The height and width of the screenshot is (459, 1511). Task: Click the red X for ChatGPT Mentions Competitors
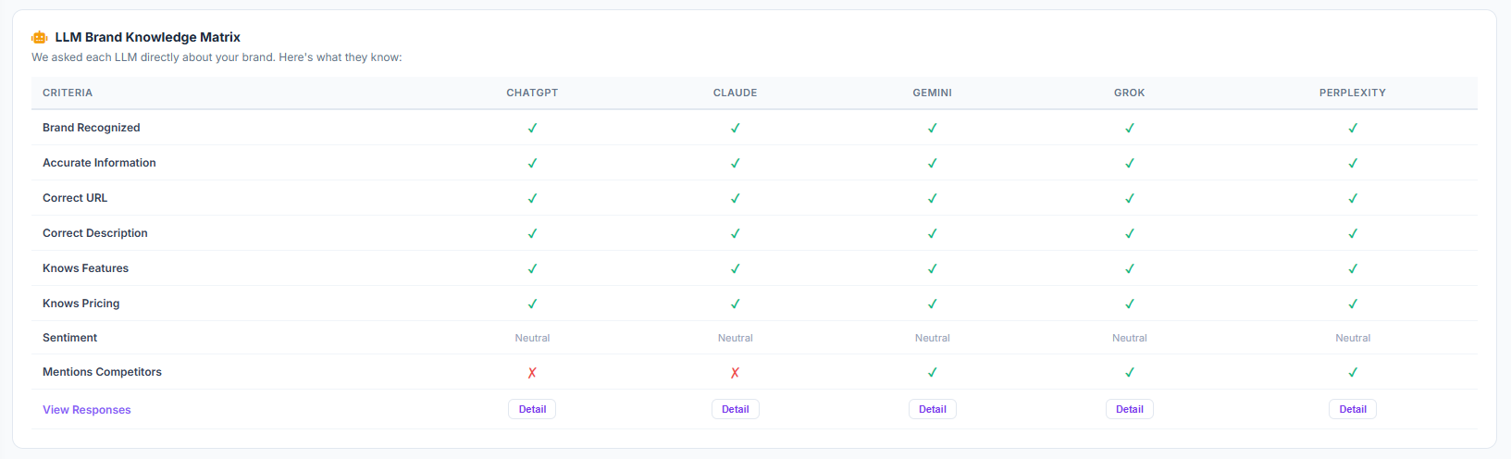pos(532,373)
